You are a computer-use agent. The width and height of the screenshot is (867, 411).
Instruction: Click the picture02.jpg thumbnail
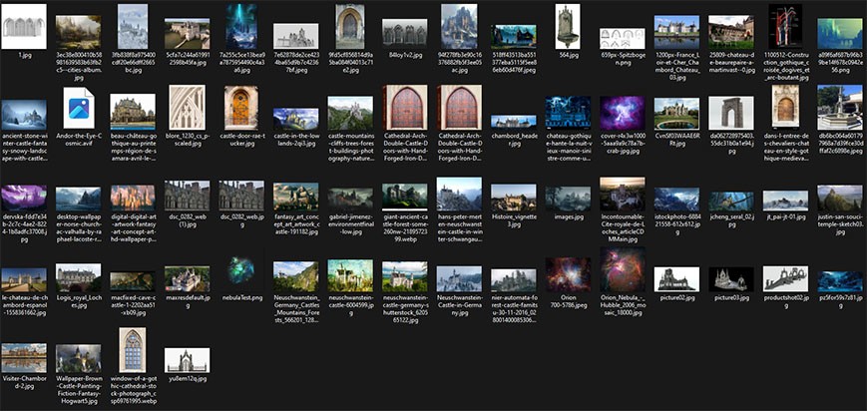677,278
